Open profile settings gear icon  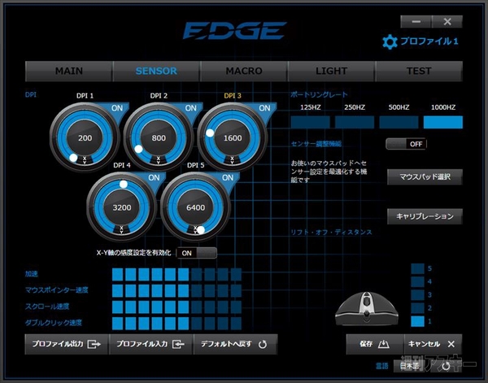coord(390,42)
